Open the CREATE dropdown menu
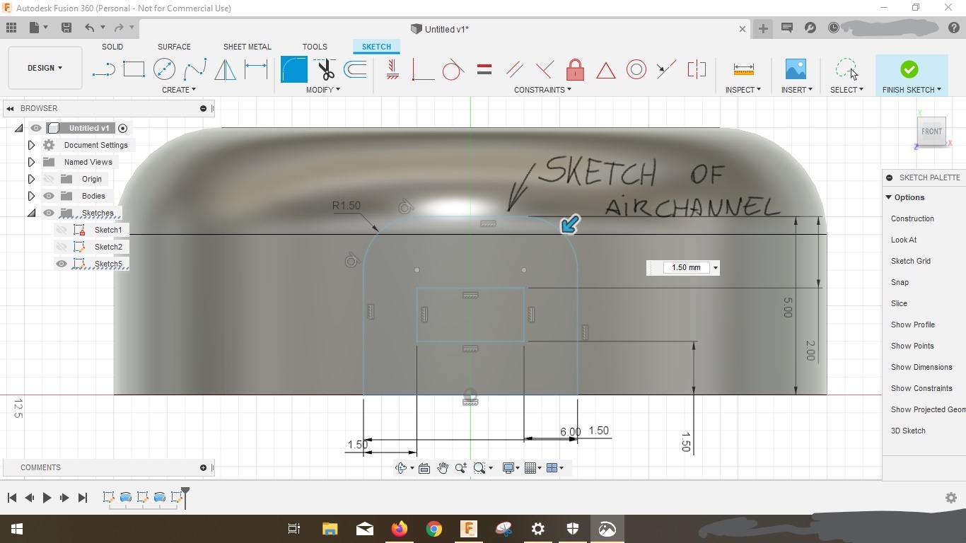The height and width of the screenshot is (543, 966). pyautogui.click(x=179, y=90)
